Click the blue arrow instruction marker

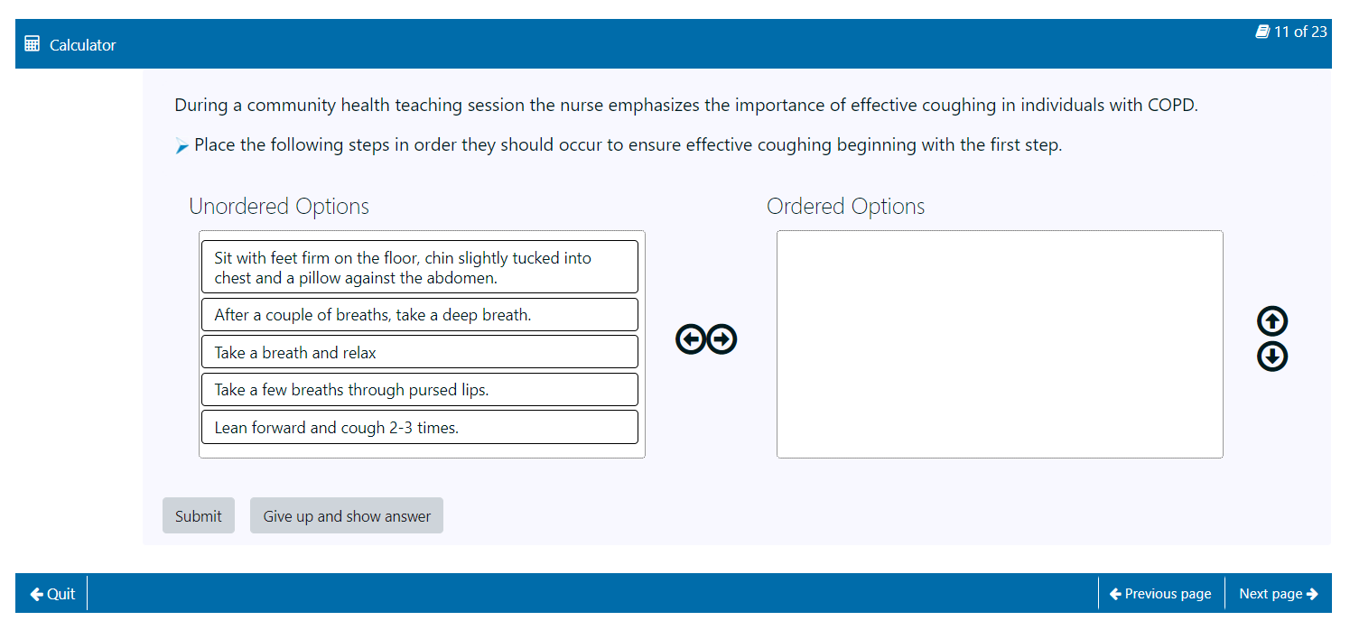[x=182, y=146]
